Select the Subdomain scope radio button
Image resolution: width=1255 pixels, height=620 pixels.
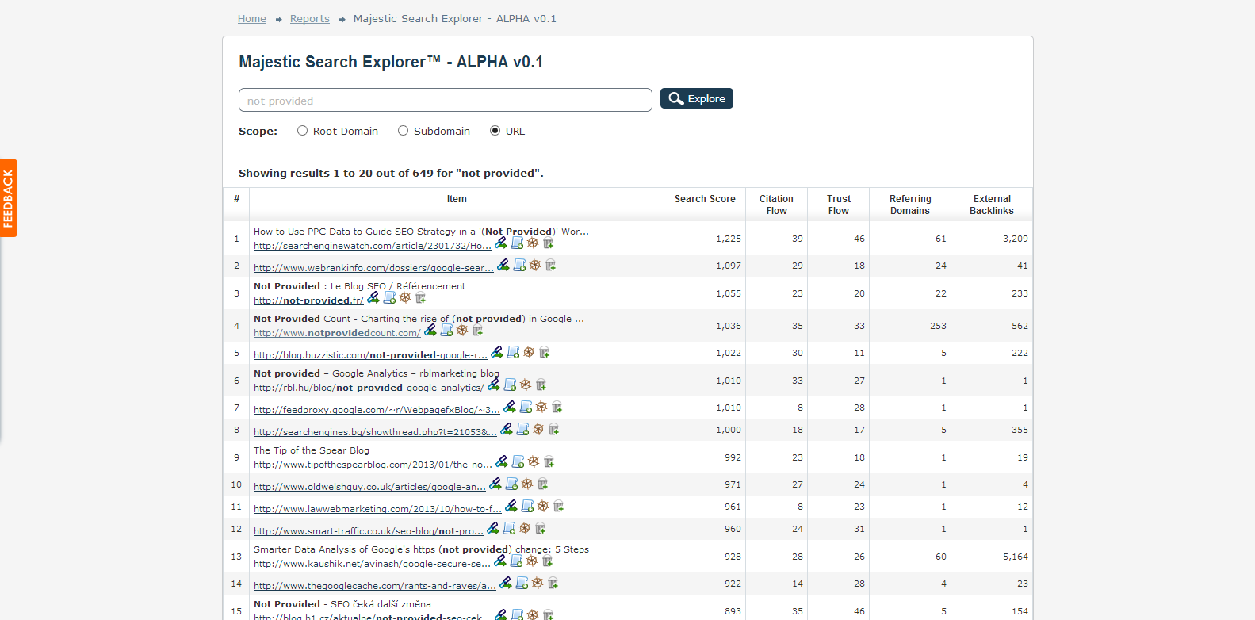(x=403, y=131)
